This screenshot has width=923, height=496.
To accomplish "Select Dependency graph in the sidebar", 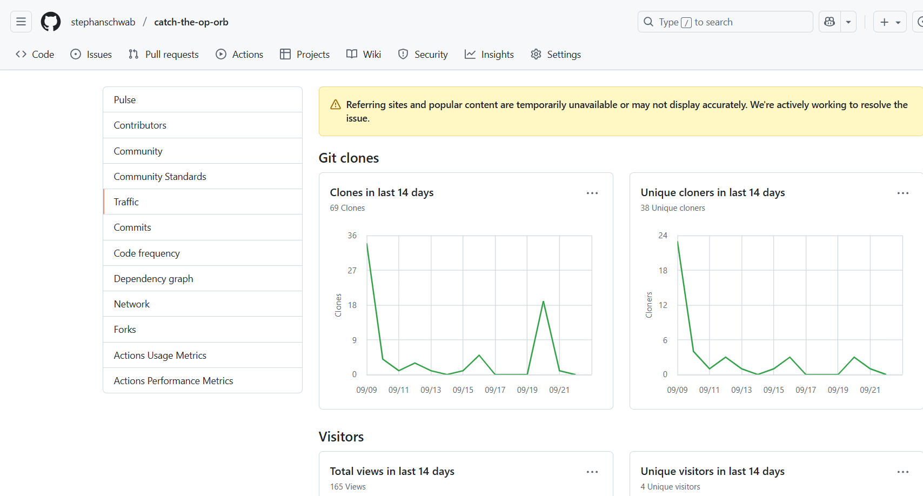I will 153,279.
